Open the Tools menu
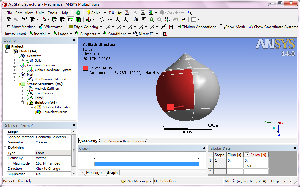300x187 pixels. pyautogui.click(x=52, y=13)
